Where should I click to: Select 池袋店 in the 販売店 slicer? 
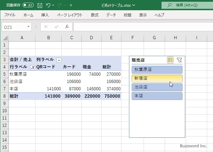[157, 87]
